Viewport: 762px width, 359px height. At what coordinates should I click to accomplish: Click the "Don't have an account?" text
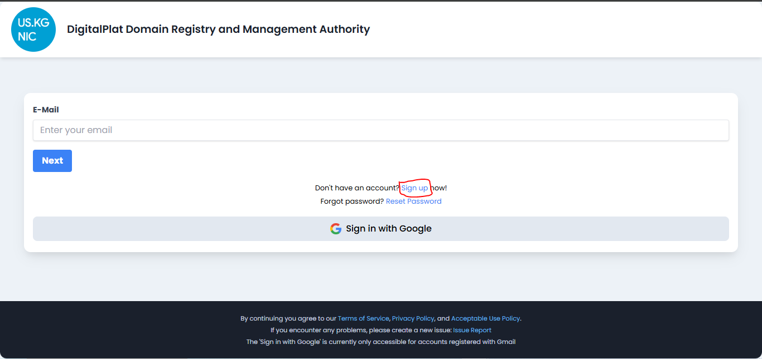(357, 188)
